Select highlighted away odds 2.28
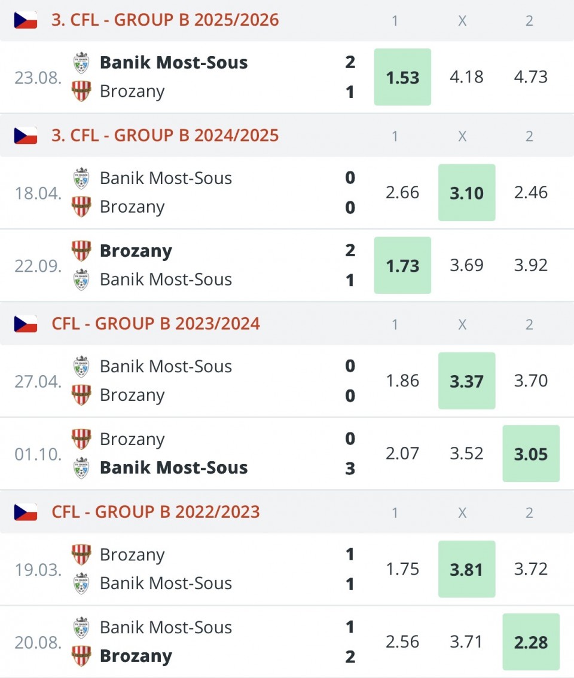Screen dimensions: 574x678 [530, 642]
